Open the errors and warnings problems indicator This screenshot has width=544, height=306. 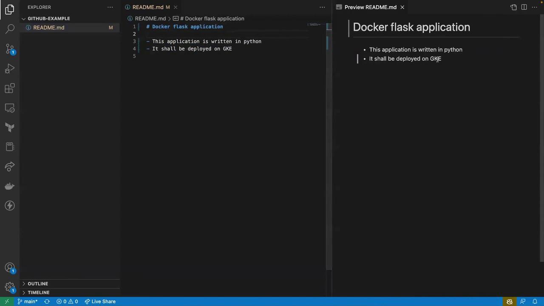tap(67, 301)
